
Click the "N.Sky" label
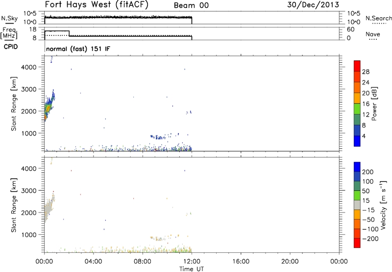click(x=9, y=18)
